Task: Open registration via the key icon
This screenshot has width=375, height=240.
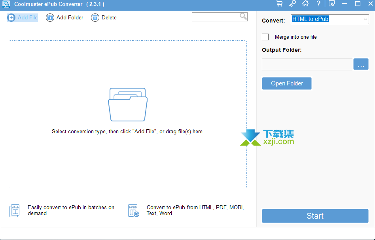Action: (x=292, y=4)
